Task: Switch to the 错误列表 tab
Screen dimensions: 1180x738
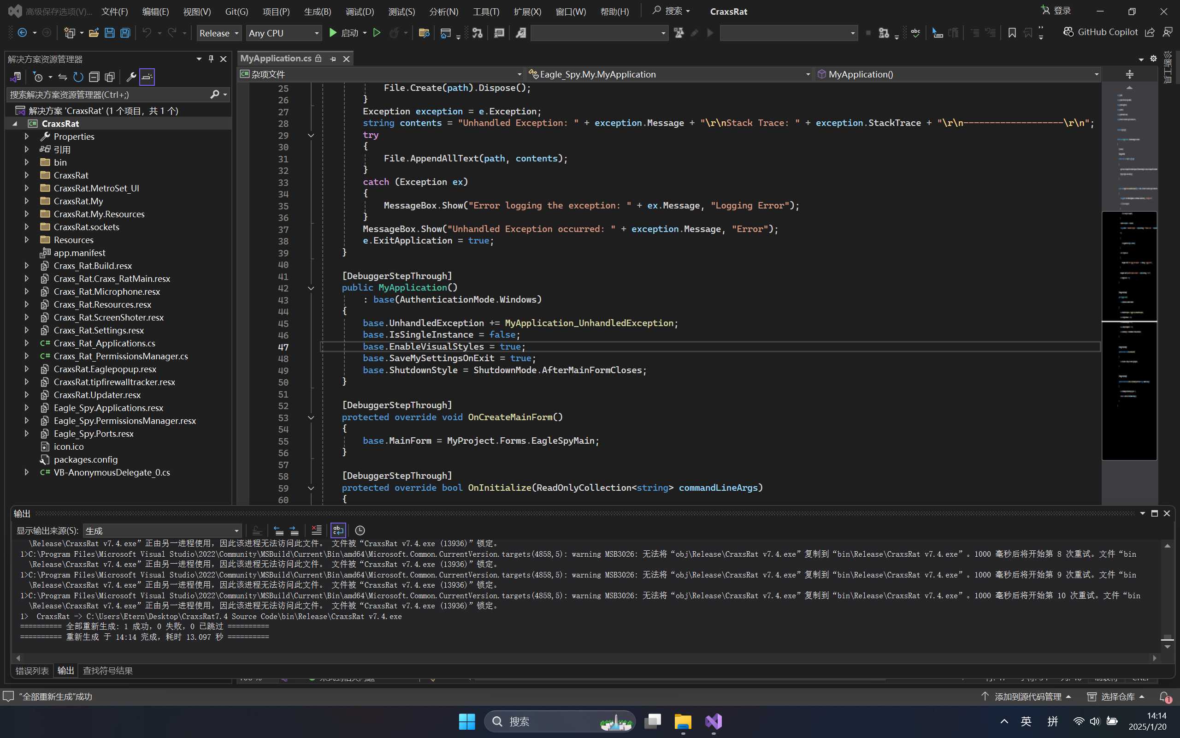Action: coord(32,671)
